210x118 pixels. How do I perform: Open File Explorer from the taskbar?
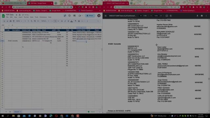click(13, 116)
